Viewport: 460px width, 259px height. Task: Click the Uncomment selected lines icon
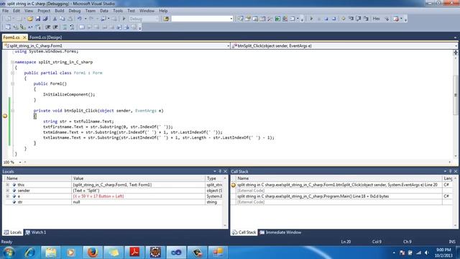pos(72,27)
